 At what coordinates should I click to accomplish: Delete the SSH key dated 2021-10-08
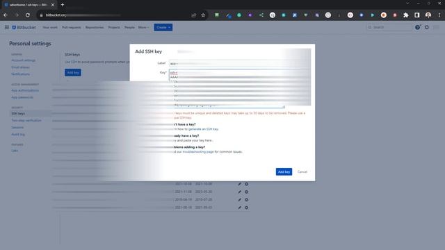tap(246, 184)
